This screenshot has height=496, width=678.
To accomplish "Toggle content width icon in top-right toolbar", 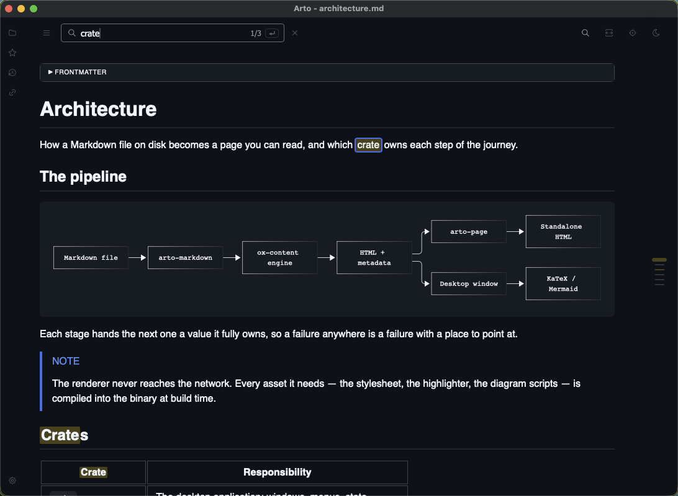I will [x=609, y=33].
